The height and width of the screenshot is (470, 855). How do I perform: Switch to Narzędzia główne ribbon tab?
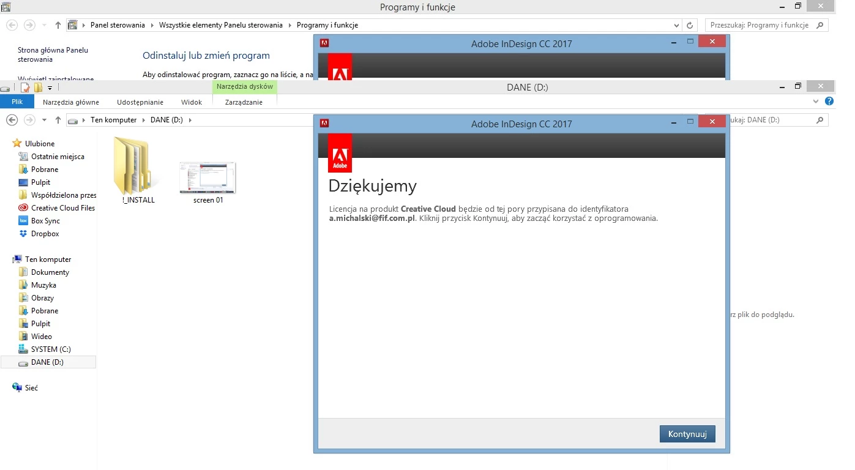pos(71,102)
